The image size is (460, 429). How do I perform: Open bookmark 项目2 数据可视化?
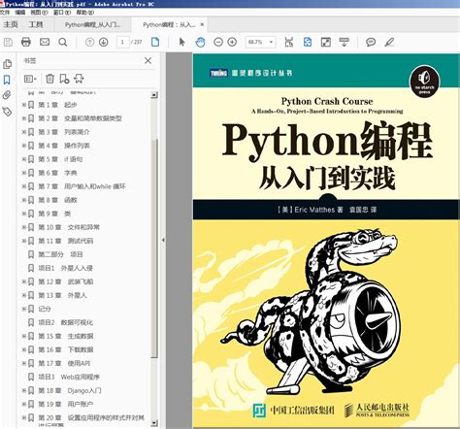coord(65,322)
